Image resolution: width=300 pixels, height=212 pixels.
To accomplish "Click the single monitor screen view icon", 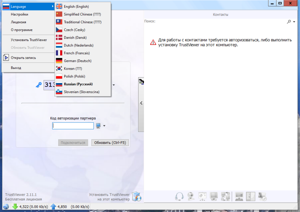I will (x=214, y=196).
